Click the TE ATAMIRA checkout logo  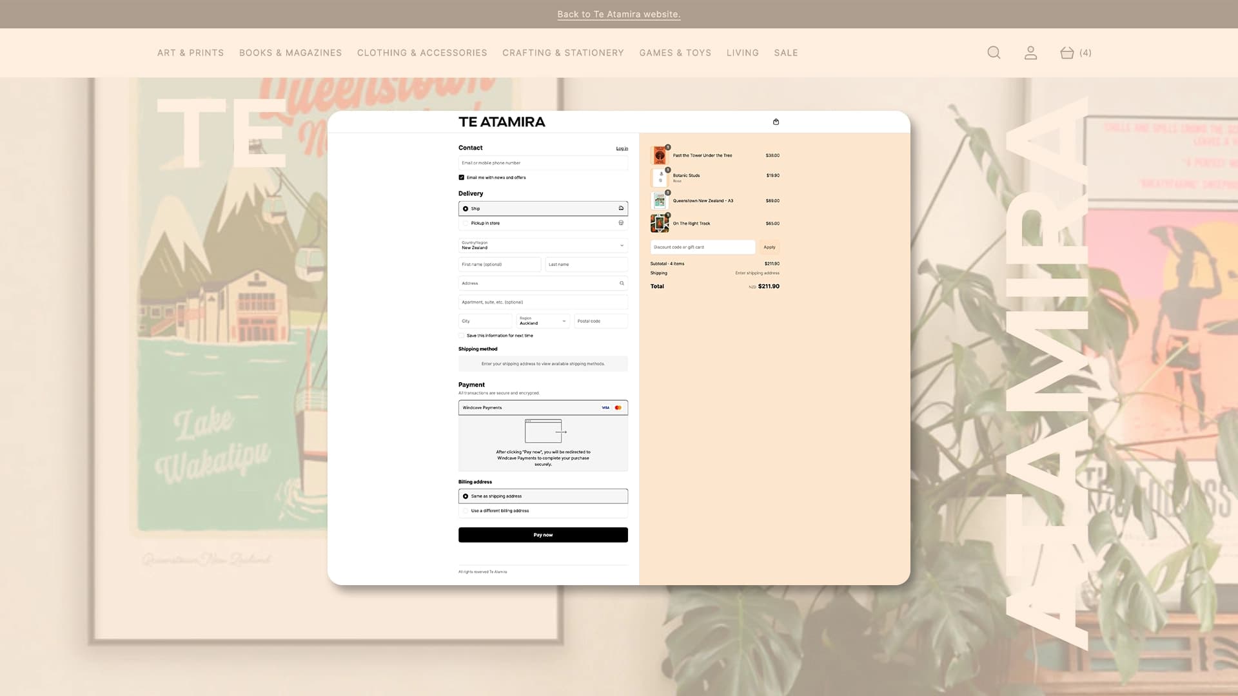(x=502, y=122)
